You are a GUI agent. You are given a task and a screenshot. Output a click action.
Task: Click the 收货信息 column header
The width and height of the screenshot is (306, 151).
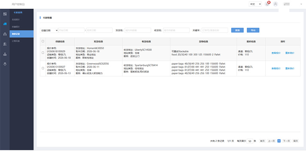146,42
